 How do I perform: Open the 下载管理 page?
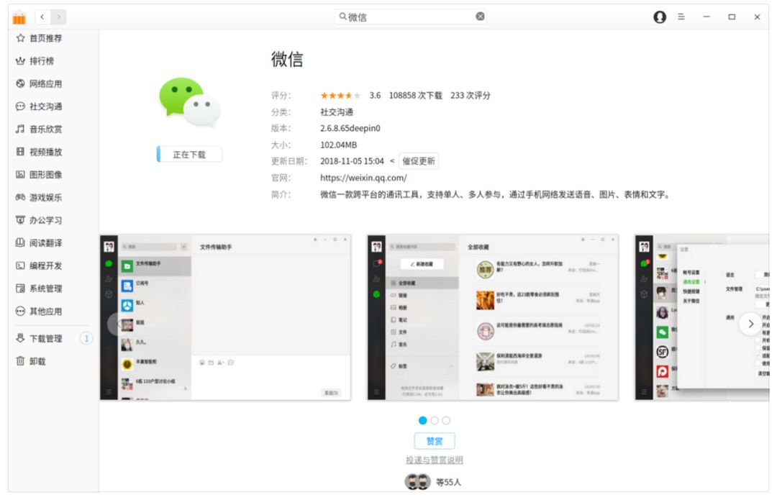pos(45,339)
